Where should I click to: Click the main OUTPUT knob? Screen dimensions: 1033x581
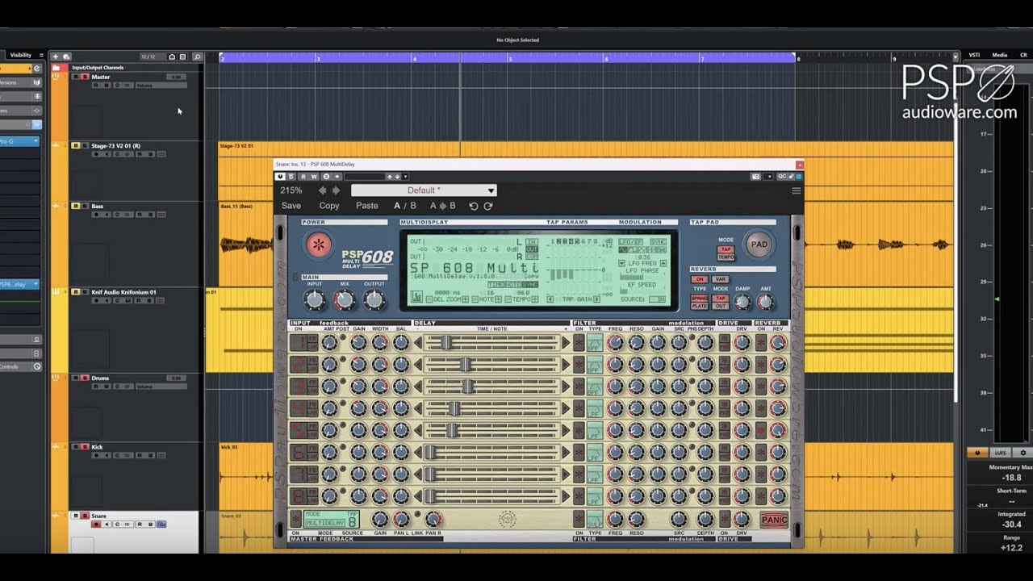click(x=374, y=300)
